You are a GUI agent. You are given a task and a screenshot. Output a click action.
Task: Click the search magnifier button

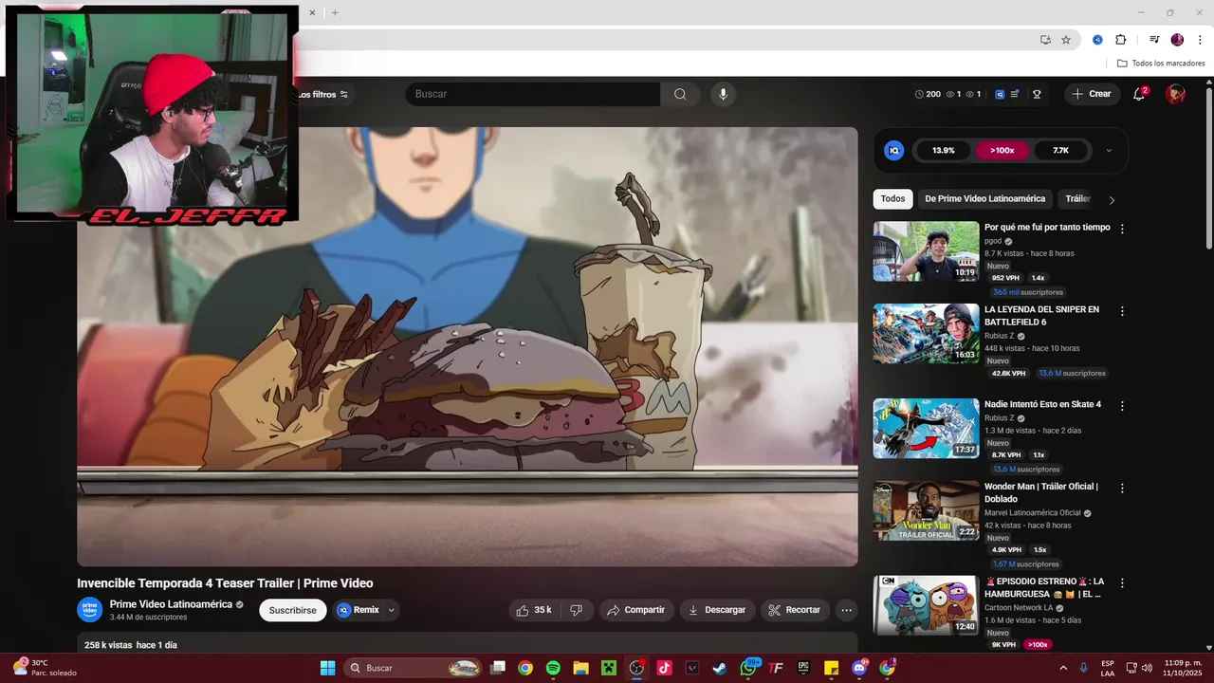click(x=680, y=94)
